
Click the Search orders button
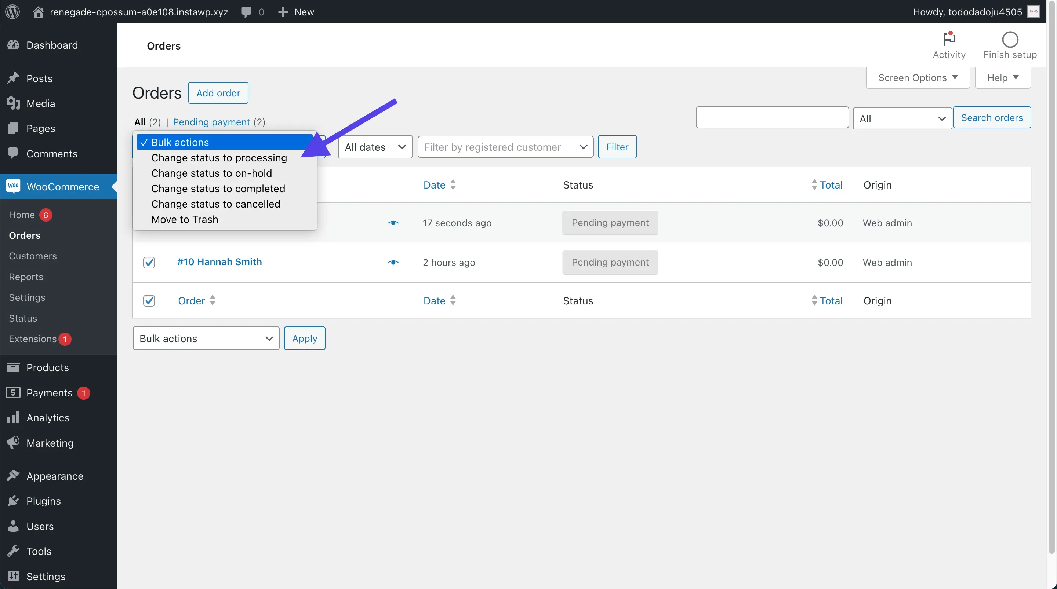[x=992, y=117]
